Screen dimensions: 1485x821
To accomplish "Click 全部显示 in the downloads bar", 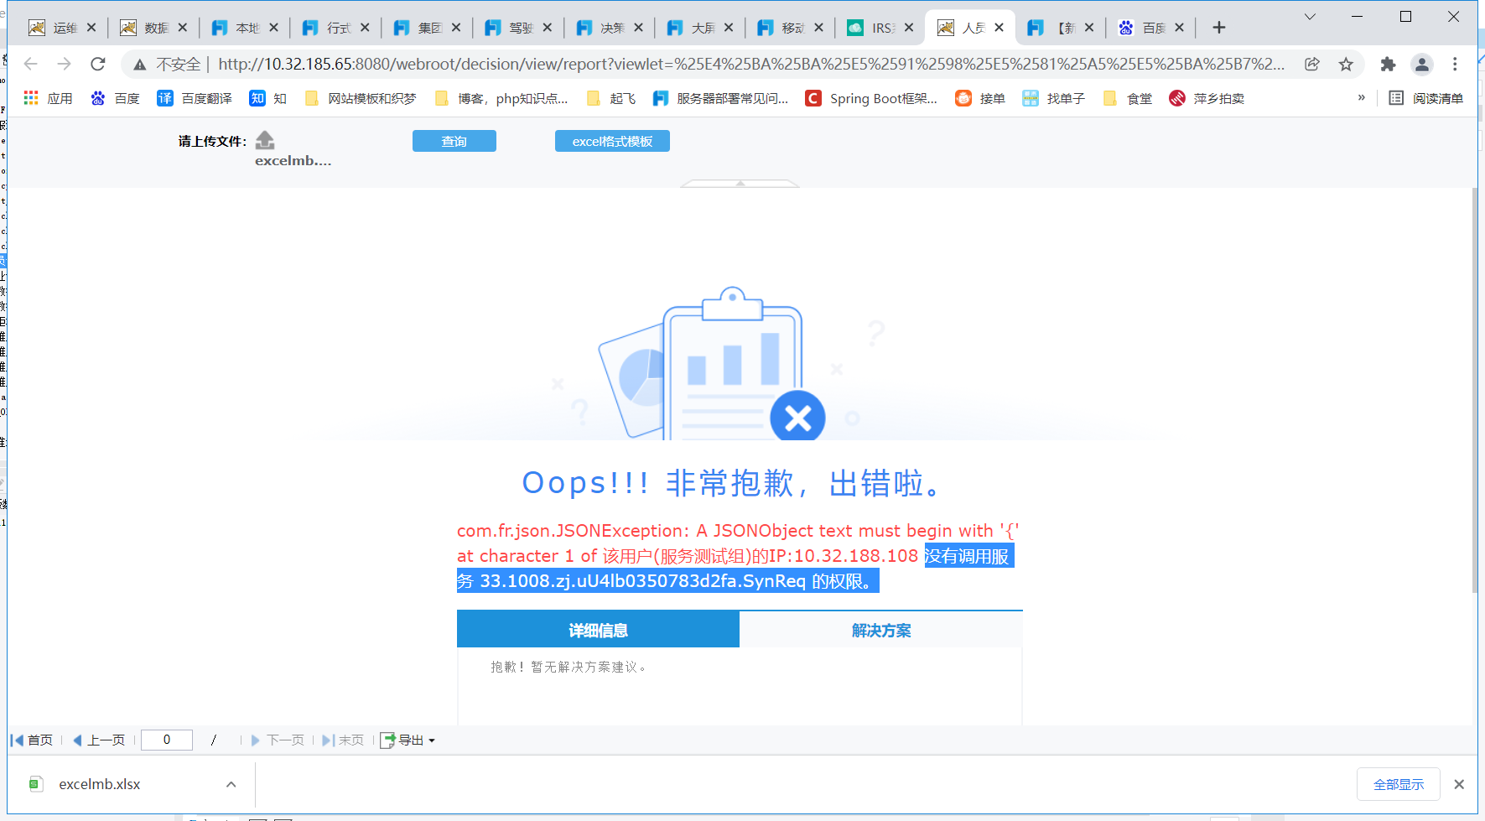I will (1399, 784).
